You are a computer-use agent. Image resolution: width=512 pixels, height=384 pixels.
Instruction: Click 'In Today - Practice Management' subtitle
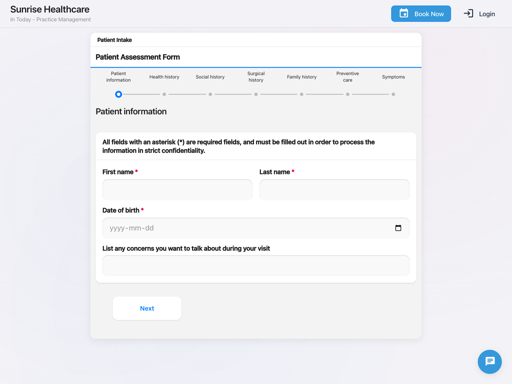51,19
